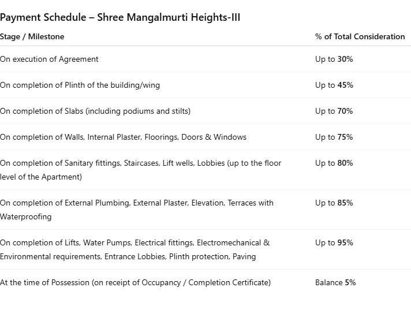Image resolution: width=411 pixels, height=310 pixels.
Task: Click the Walls, Internal Plaster, Floorings row
Action: coord(123,137)
